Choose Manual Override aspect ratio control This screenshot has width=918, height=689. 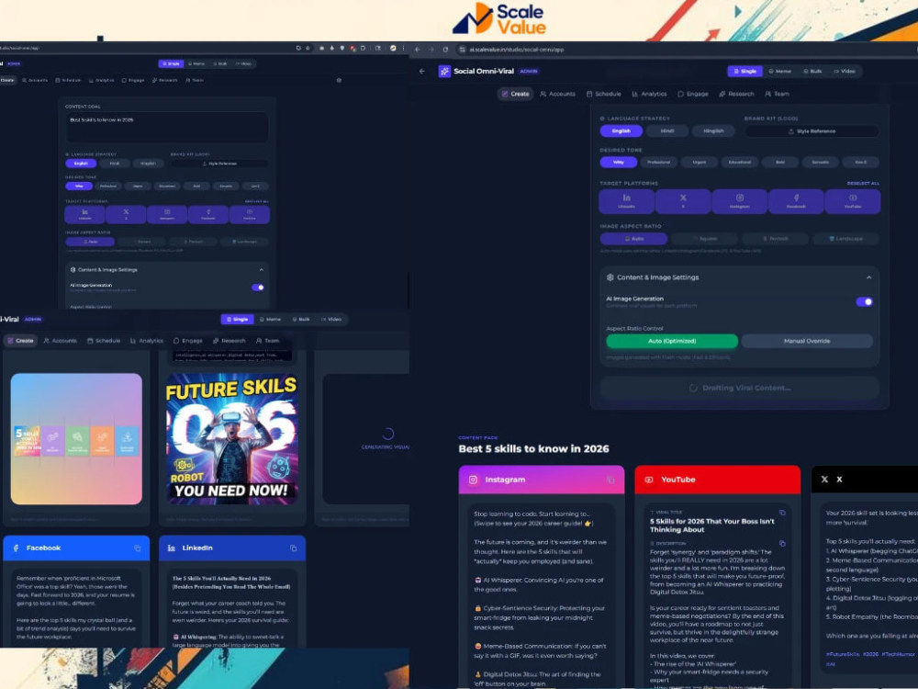[x=807, y=341]
